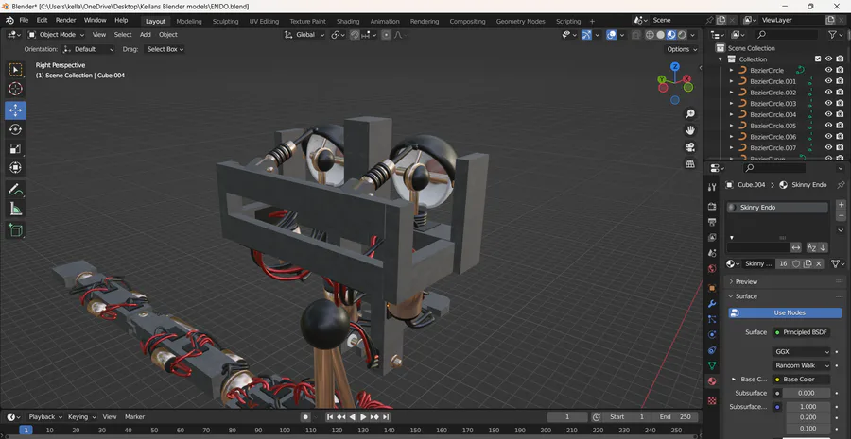851x439 pixels.
Task: Select the Rotate tool
Action: [x=16, y=129]
